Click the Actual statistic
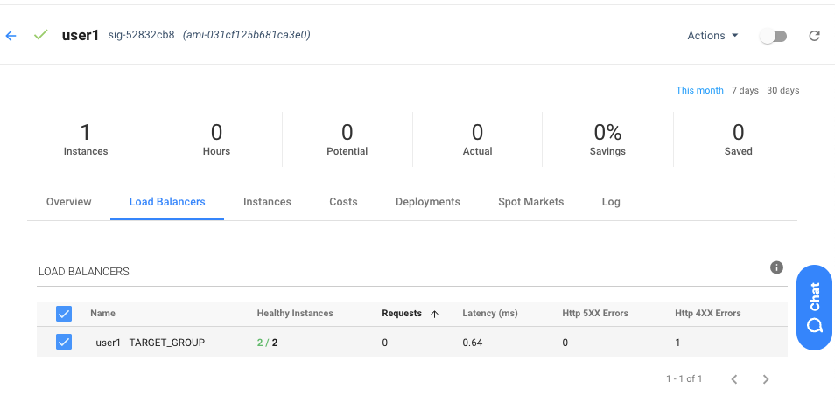The width and height of the screenshot is (835, 416). tap(477, 139)
